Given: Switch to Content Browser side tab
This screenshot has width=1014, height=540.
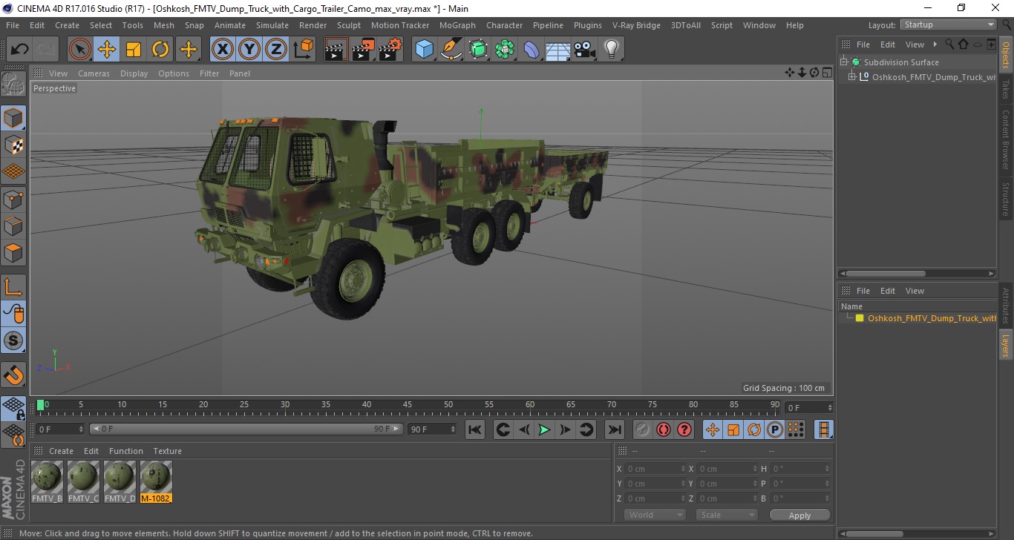Looking at the screenshot, I should (x=1006, y=139).
